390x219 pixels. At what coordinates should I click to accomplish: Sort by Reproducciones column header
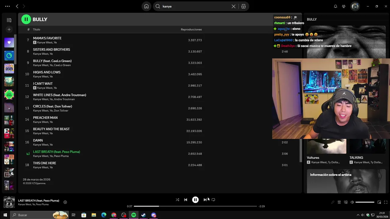pyautogui.click(x=191, y=30)
